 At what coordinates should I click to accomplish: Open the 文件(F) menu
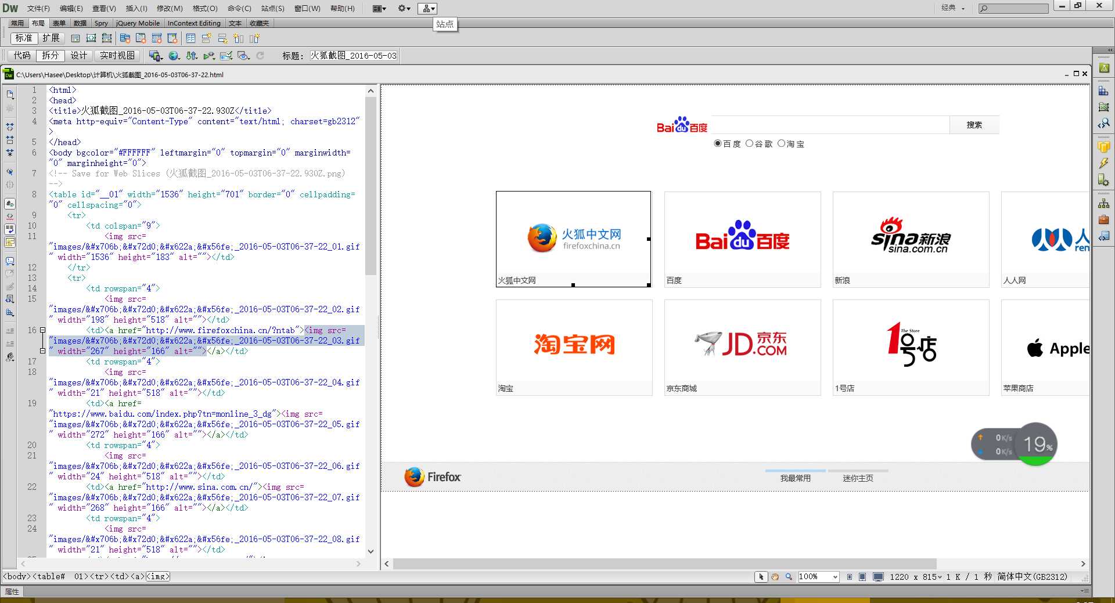pyautogui.click(x=38, y=8)
